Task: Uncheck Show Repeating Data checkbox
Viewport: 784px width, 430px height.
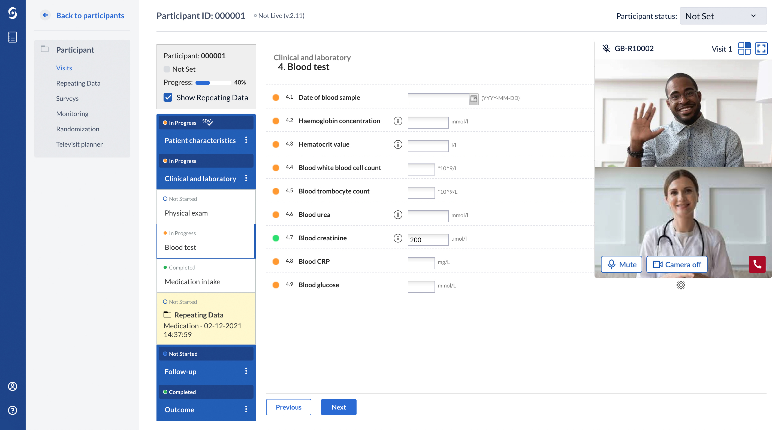Action: pos(168,97)
